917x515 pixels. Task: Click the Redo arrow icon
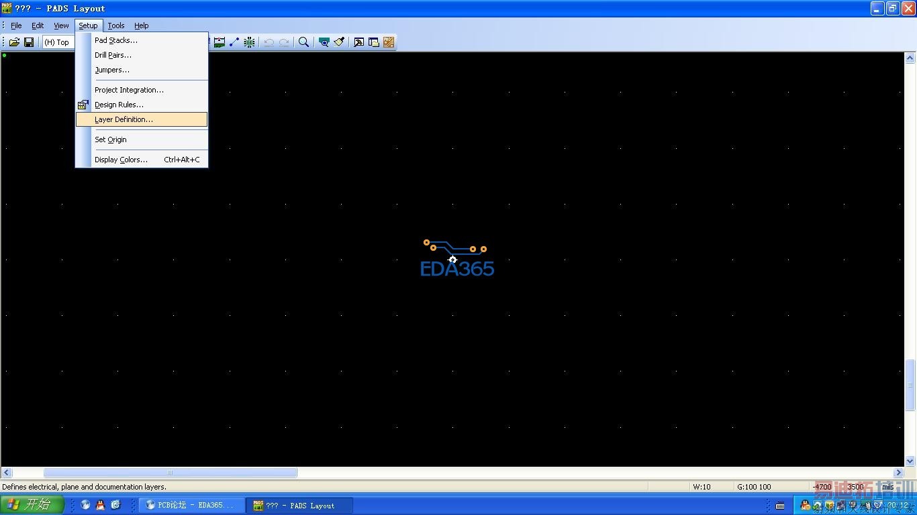click(284, 42)
